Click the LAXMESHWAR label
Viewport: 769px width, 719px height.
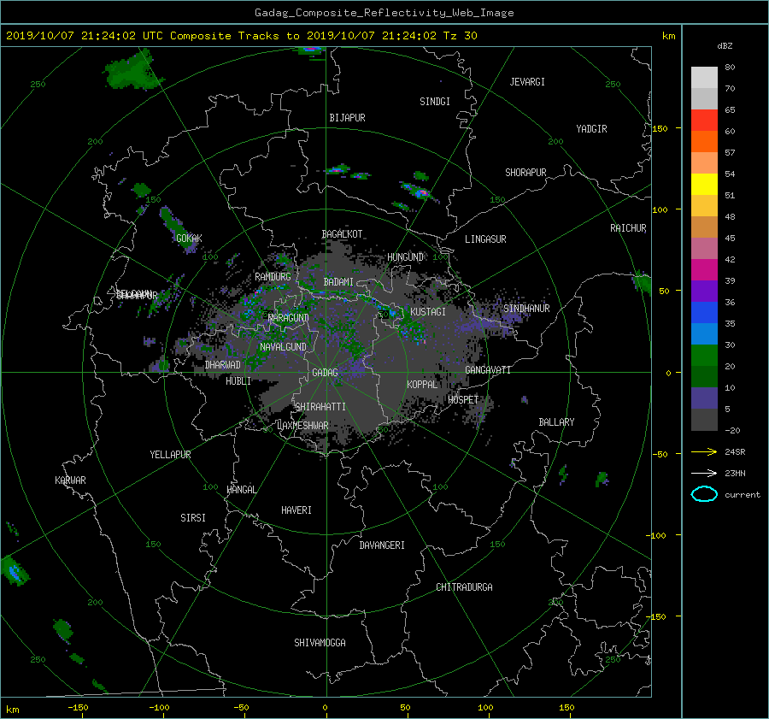(x=302, y=426)
